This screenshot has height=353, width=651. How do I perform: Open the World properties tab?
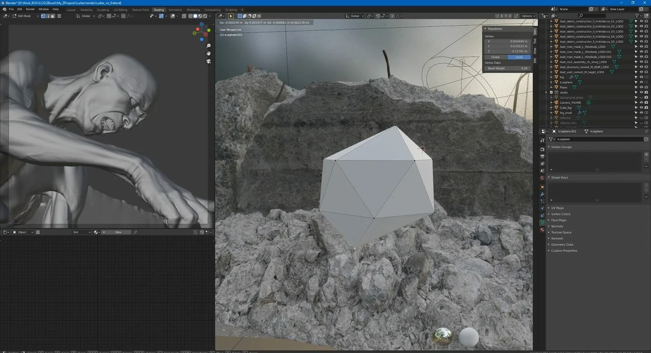[542, 178]
